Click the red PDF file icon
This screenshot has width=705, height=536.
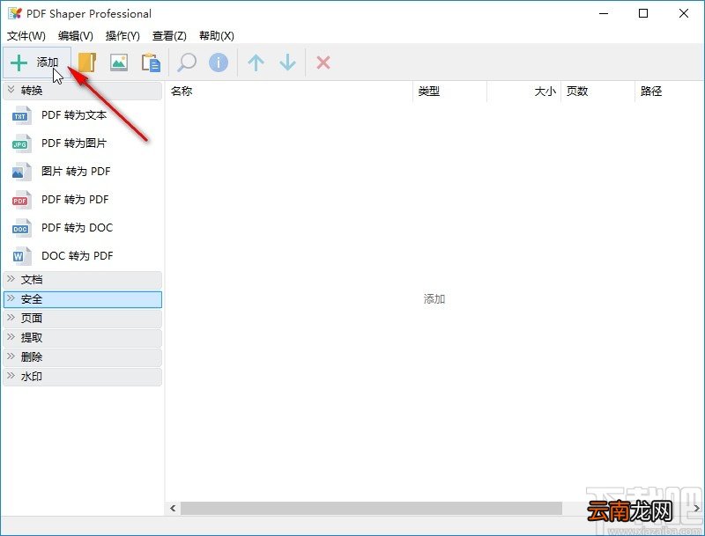[x=21, y=199]
